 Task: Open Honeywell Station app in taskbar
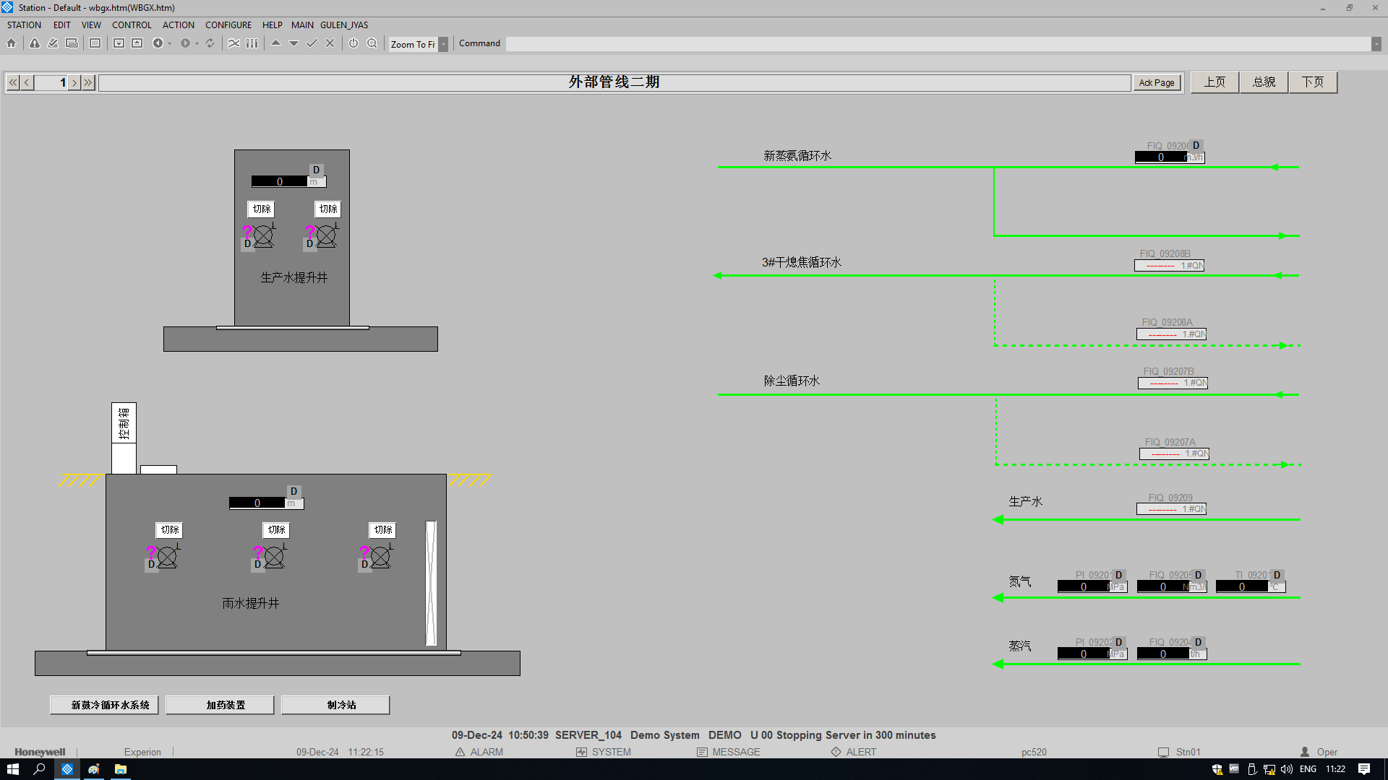pyautogui.click(x=67, y=769)
